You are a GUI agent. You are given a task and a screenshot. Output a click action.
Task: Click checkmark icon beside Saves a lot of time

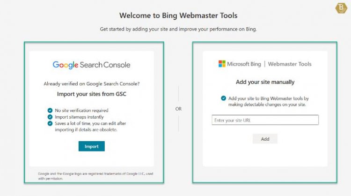[50, 123]
